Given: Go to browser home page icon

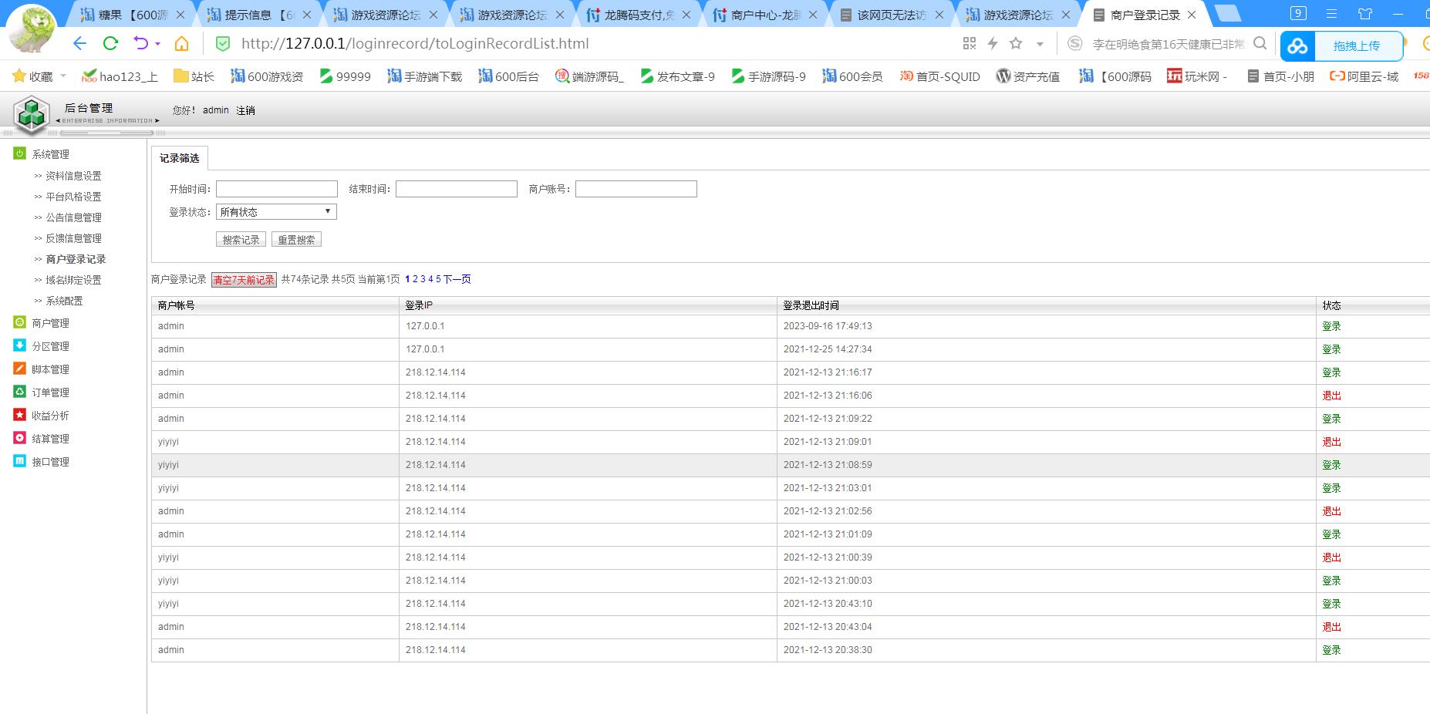Looking at the screenshot, I should point(181,44).
